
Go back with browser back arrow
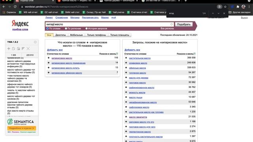[4, 7]
